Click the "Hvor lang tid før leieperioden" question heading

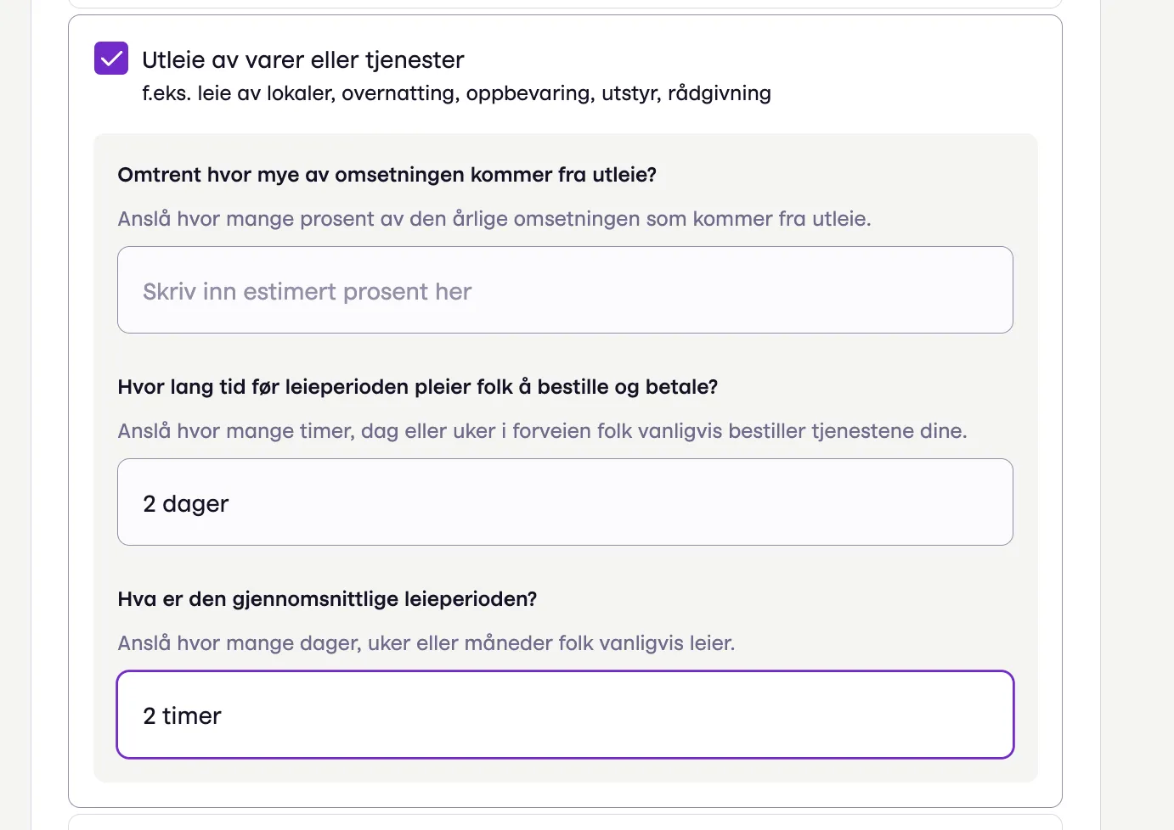point(417,387)
